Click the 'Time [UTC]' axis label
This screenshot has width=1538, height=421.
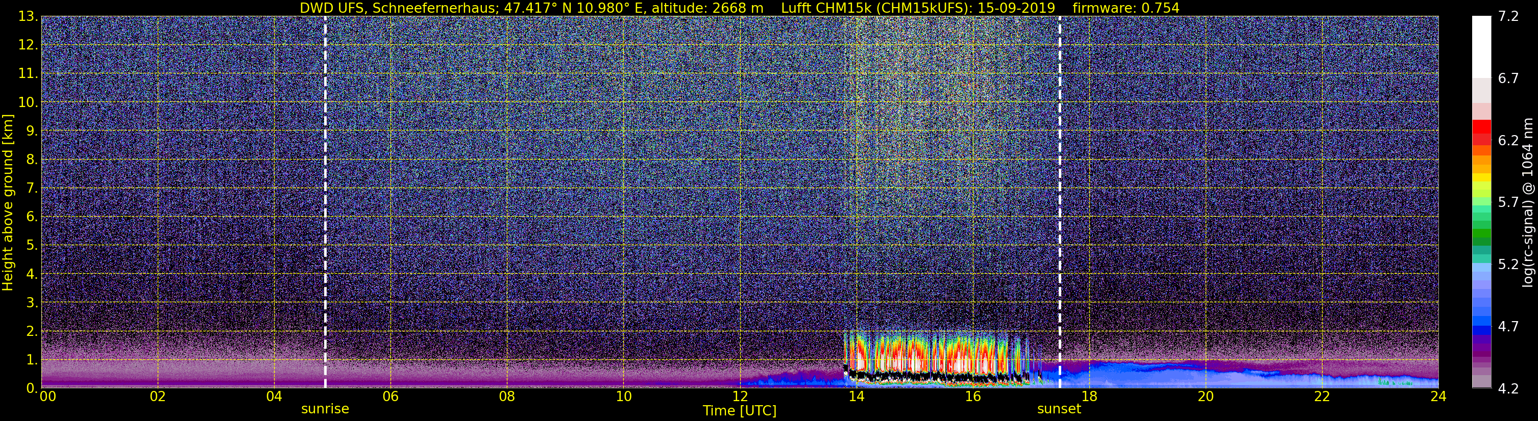click(x=740, y=411)
